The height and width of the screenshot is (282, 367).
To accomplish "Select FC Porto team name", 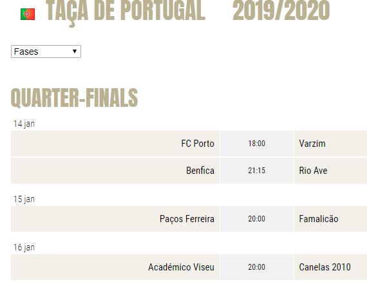I will coord(198,144).
